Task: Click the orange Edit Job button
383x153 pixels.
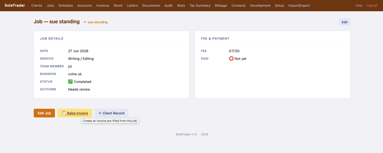Action: (x=44, y=113)
